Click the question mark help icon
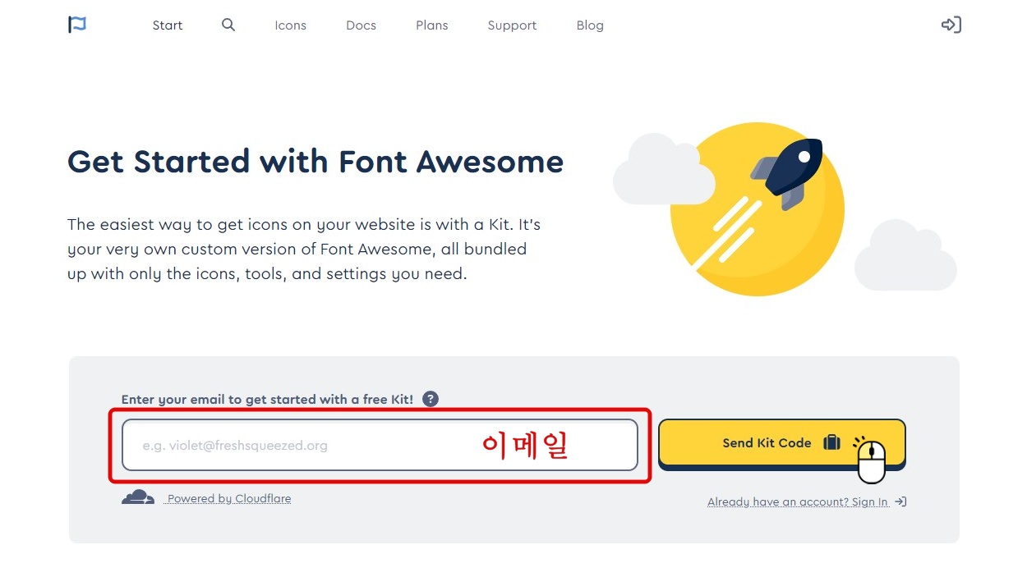Viewport: 1027px width, 577px height. [x=431, y=399]
